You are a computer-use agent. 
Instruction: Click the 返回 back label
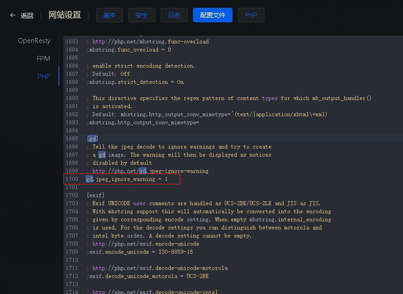(27, 16)
